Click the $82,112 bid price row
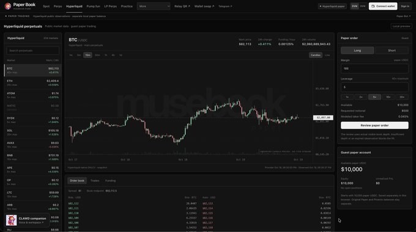Viewport: 416px width, 232px height. [x=132, y=203]
